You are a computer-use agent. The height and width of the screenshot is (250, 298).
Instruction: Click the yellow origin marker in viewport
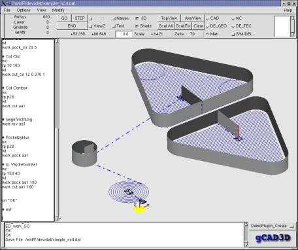click(x=139, y=209)
